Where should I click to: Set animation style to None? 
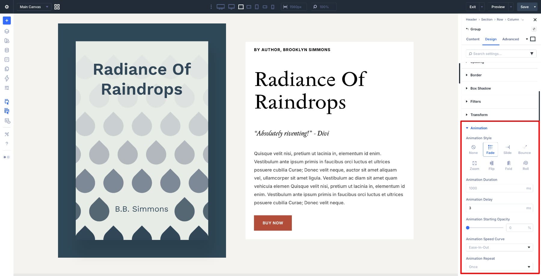473,149
